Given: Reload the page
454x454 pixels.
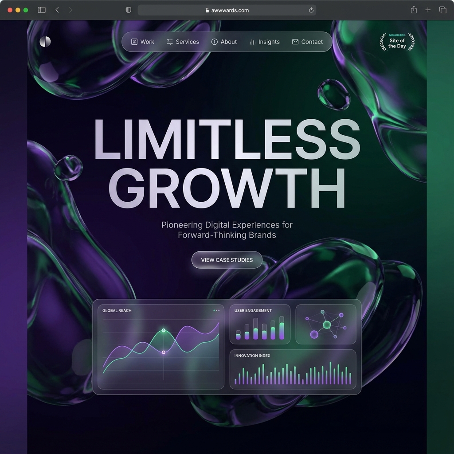Looking at the screenshot, I should (311, 10).
